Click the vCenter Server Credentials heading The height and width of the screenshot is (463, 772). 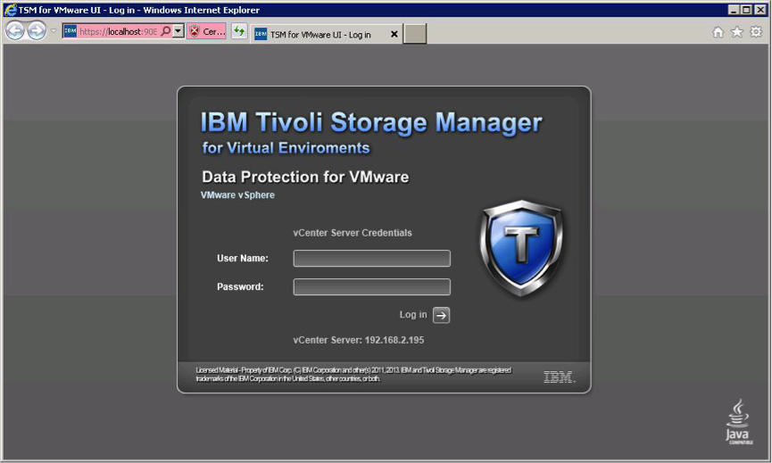353,233
